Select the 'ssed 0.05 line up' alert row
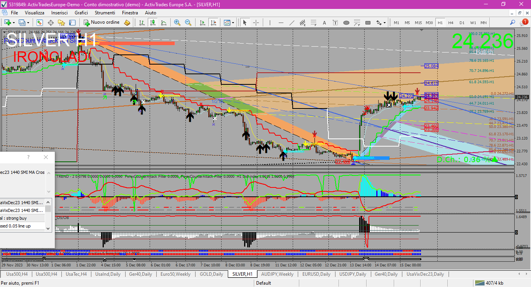The image size is (531, 287). tap(22, 226)
